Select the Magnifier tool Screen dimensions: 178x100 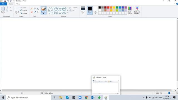[38, 12]
